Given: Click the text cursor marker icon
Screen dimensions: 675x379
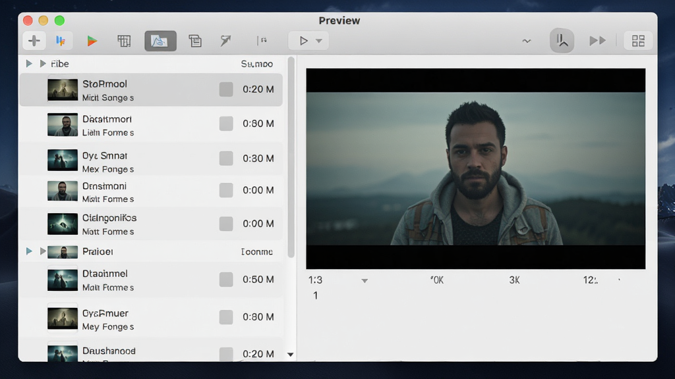Looking at the screenshot, I should (x=262, y=40).
